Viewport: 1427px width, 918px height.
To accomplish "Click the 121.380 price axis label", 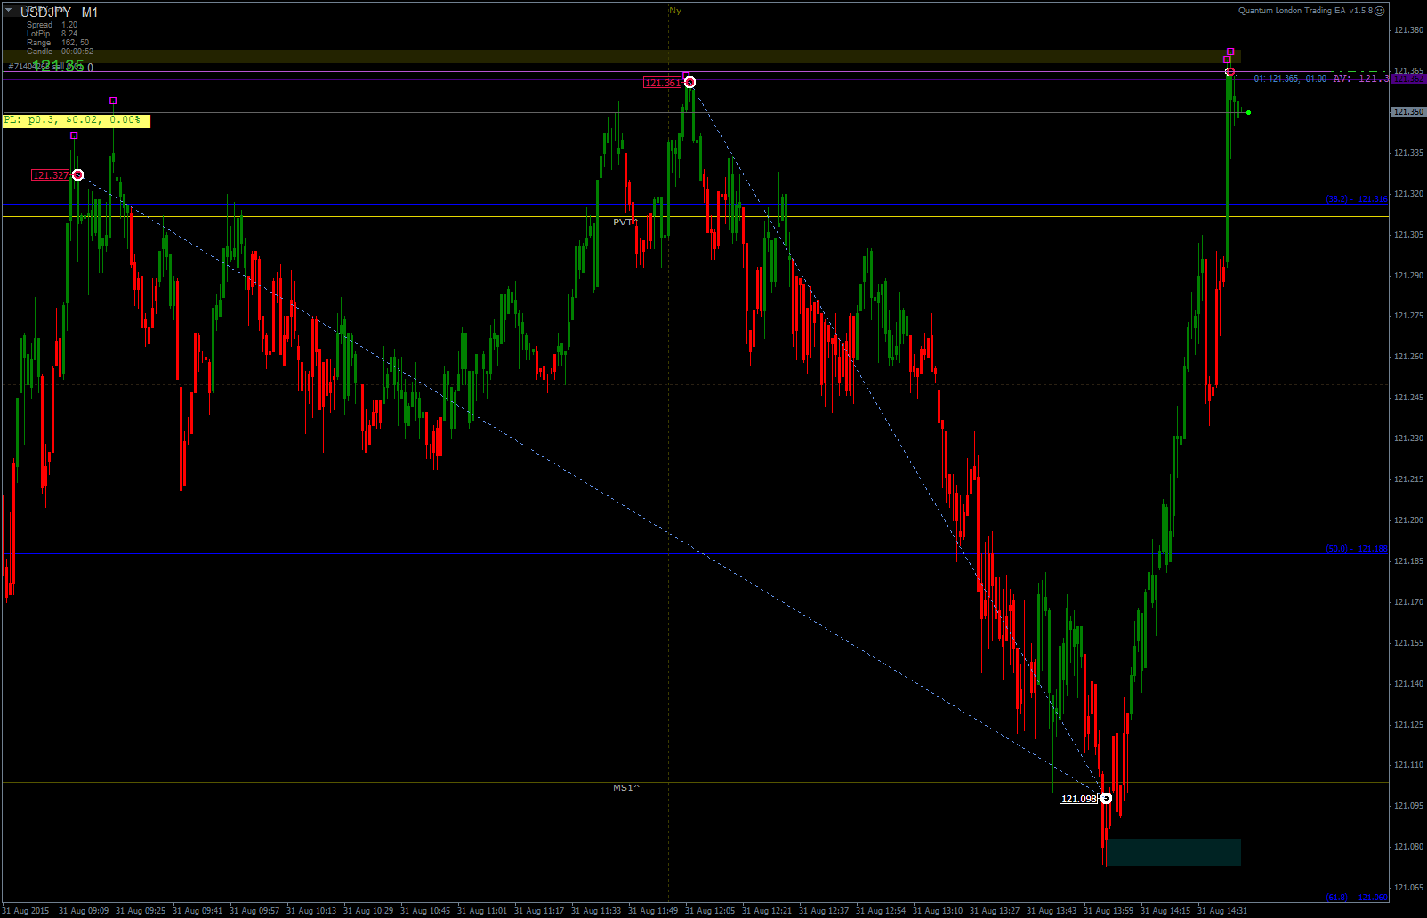I will pyautogui.click(x=1408, y=30).
